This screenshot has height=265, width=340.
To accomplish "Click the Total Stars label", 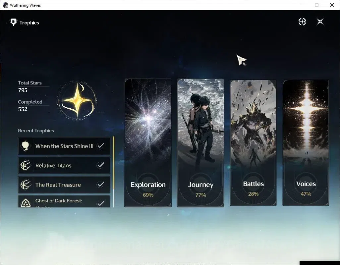I will [x=30, y=83].
